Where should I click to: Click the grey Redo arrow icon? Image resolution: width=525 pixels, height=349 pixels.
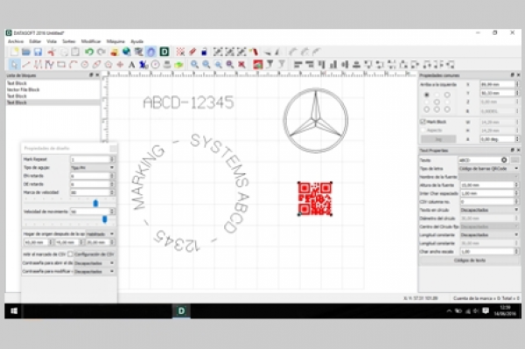(x=101, y=52)
